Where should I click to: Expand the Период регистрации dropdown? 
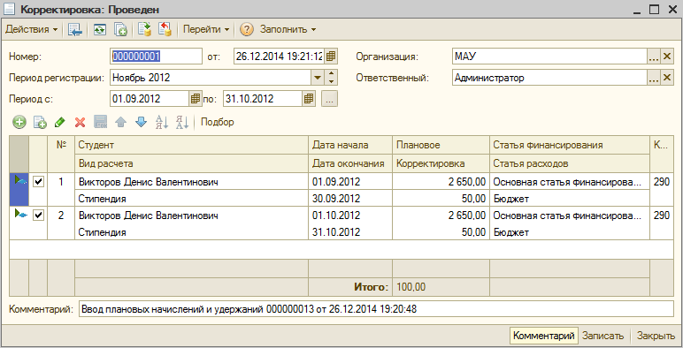click(318, 78)
